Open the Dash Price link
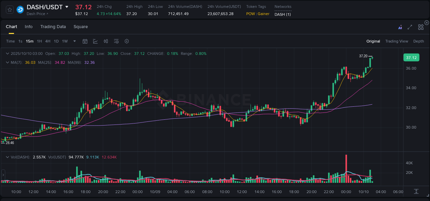The height and width of the screenshot is (201, 430). click(35, 14)
